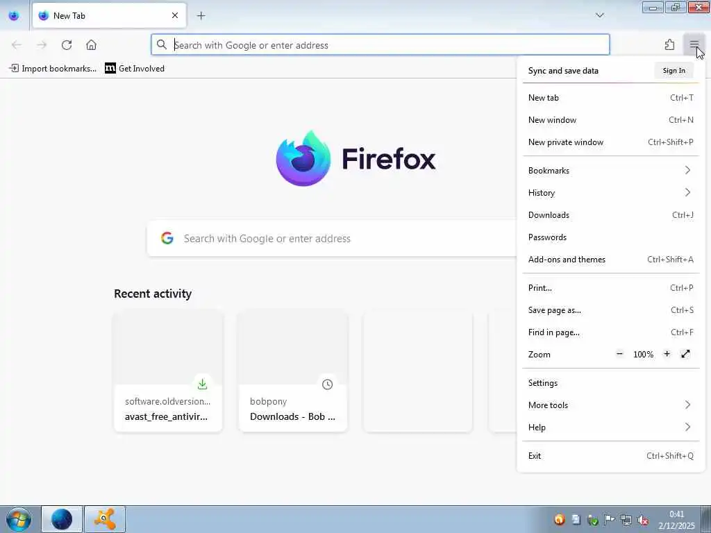Expand the History submenu
This screenshot has width=711, height=533.
[x=611, y=193]
